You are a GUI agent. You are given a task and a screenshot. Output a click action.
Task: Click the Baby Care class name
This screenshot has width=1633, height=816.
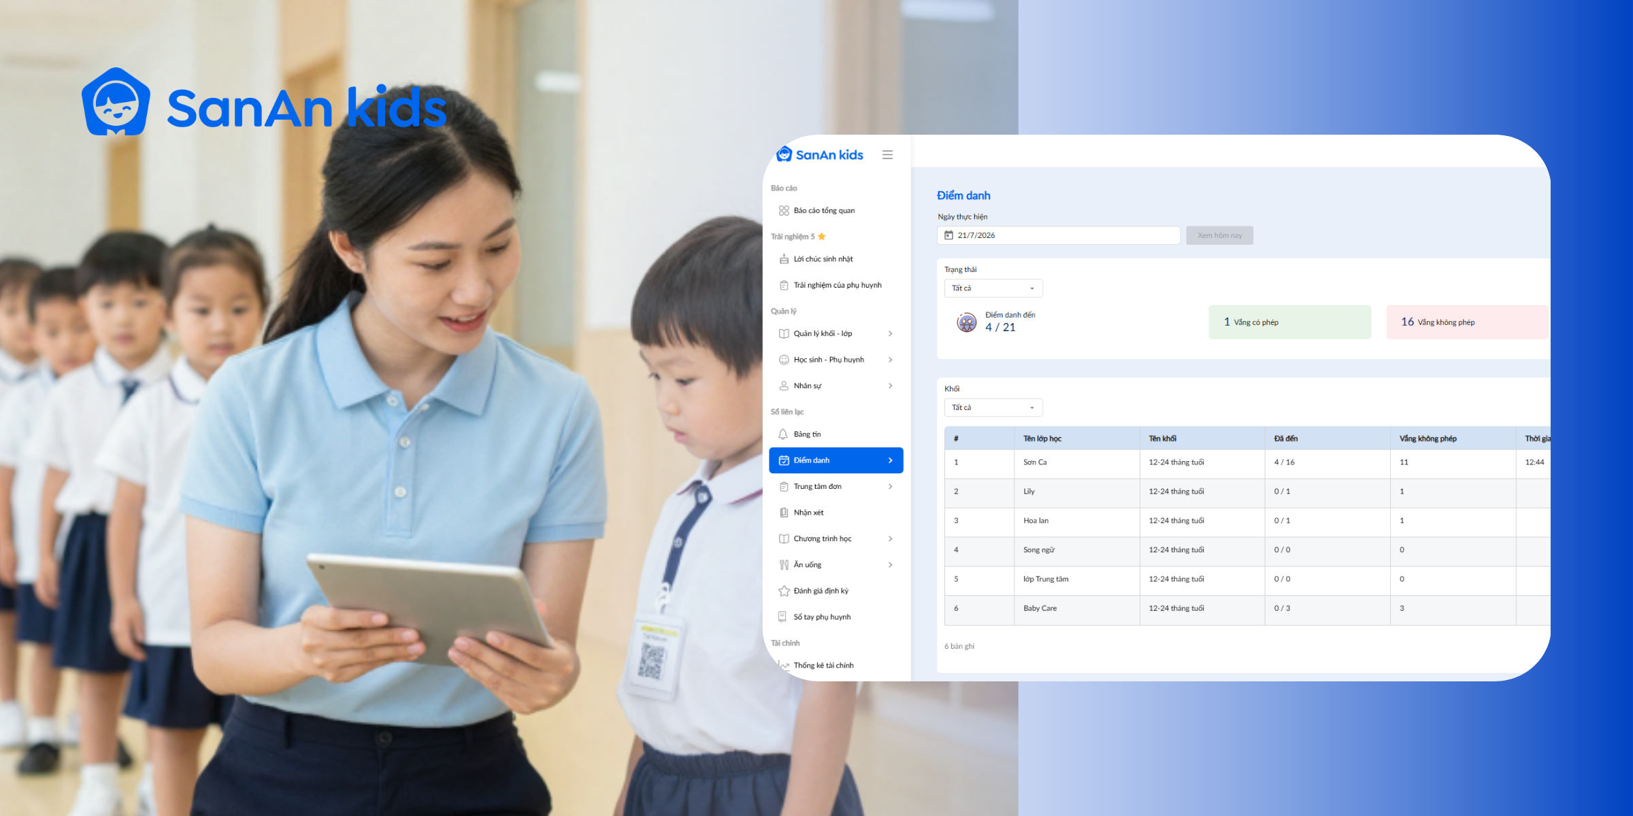point(1040,609)
